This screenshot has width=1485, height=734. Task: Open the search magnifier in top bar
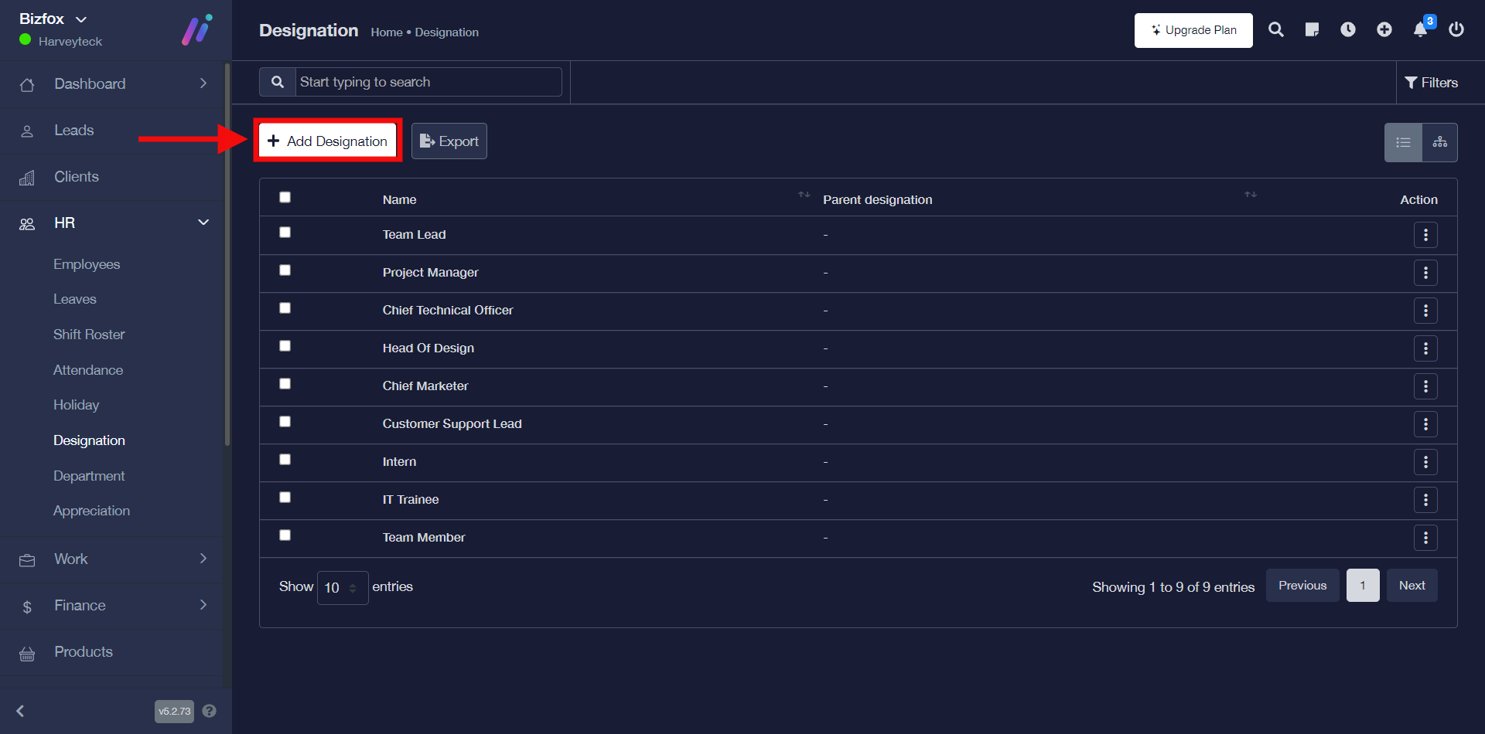1275,30
